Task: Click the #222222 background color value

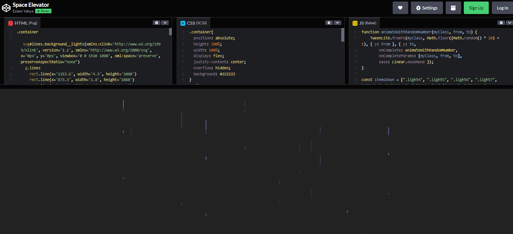Action: coord(227,74)
